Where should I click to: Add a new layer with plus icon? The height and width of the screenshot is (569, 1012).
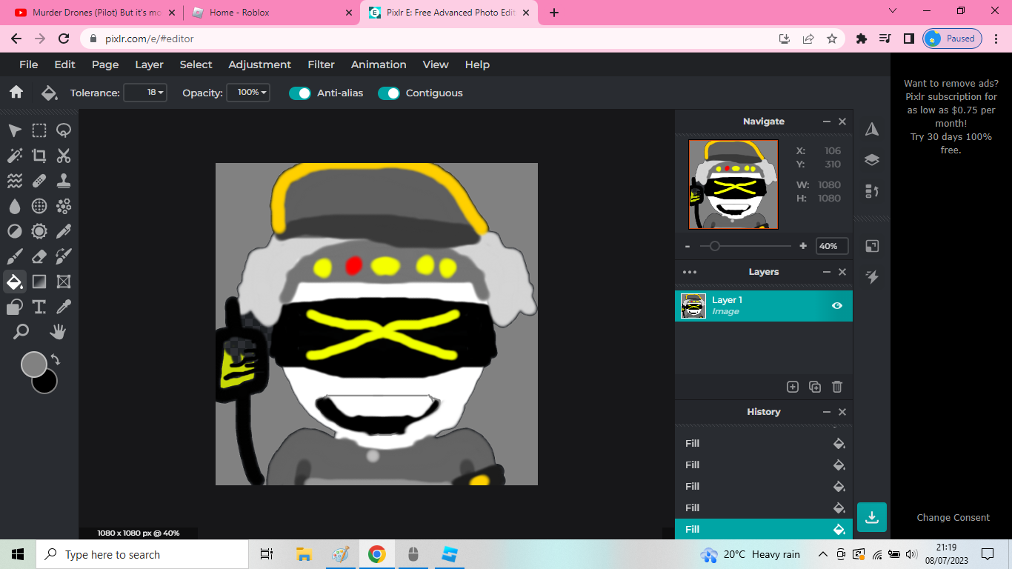point(792,386)
